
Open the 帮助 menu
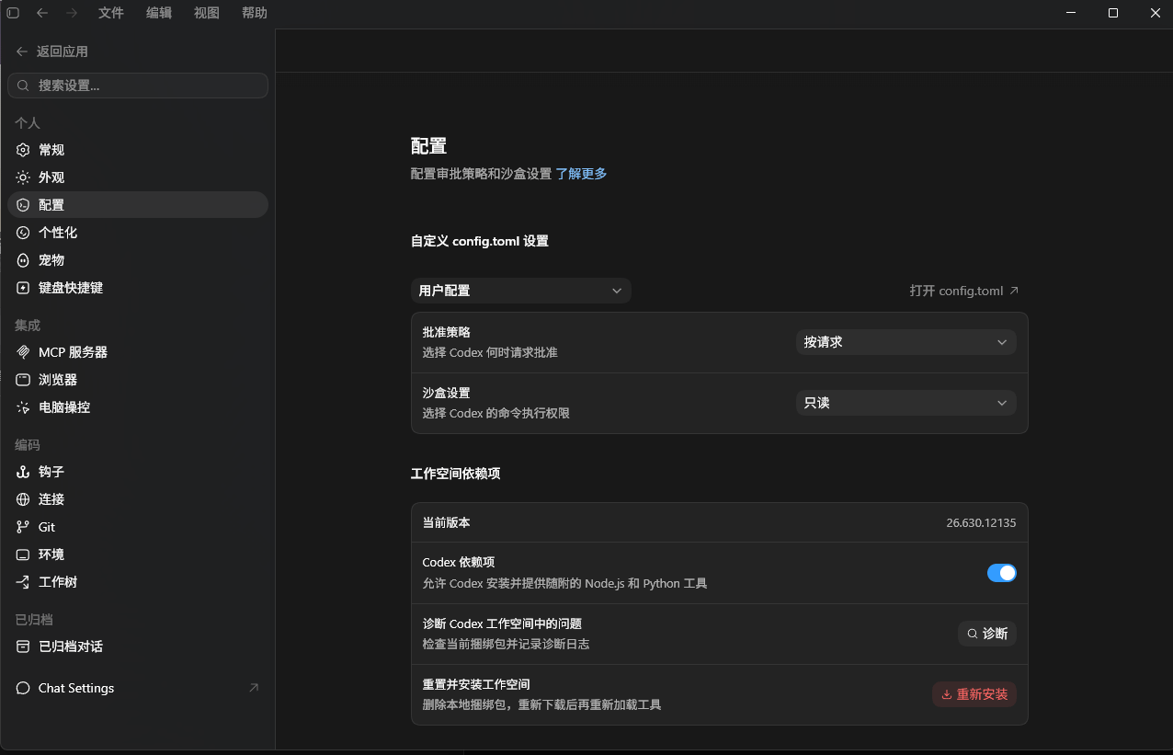click(x=255, y=13)
